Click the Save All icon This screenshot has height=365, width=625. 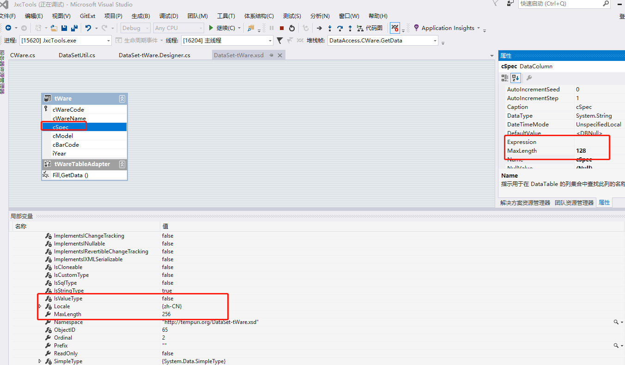point(74,28)
